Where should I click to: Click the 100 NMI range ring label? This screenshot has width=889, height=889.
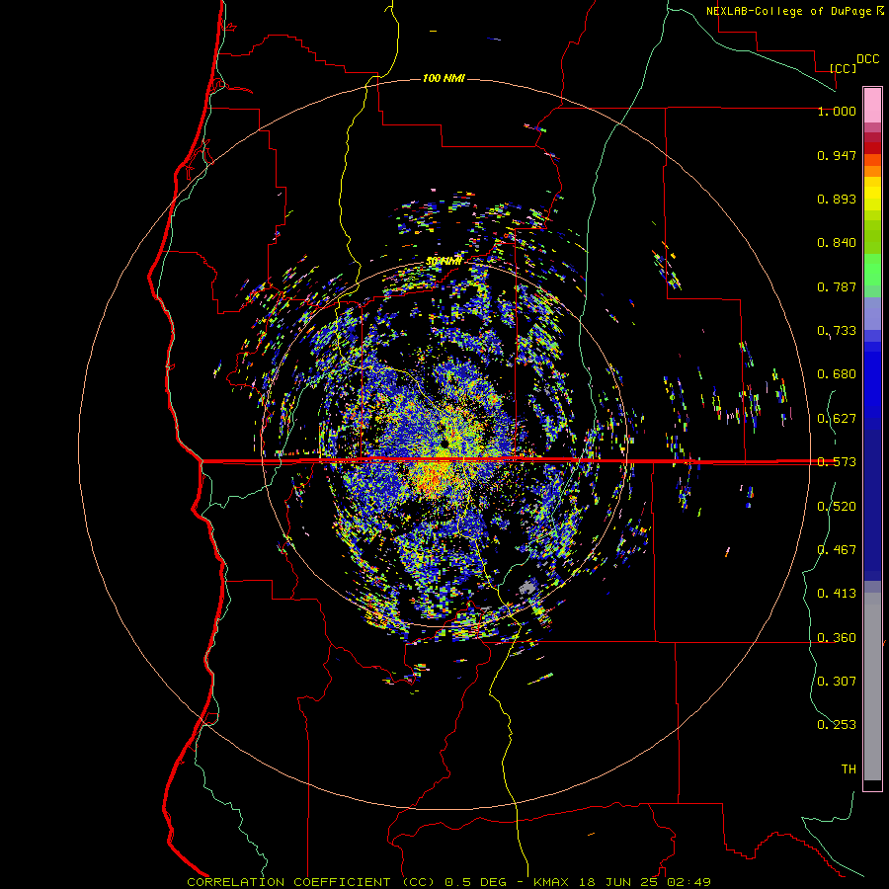(444, 78)
